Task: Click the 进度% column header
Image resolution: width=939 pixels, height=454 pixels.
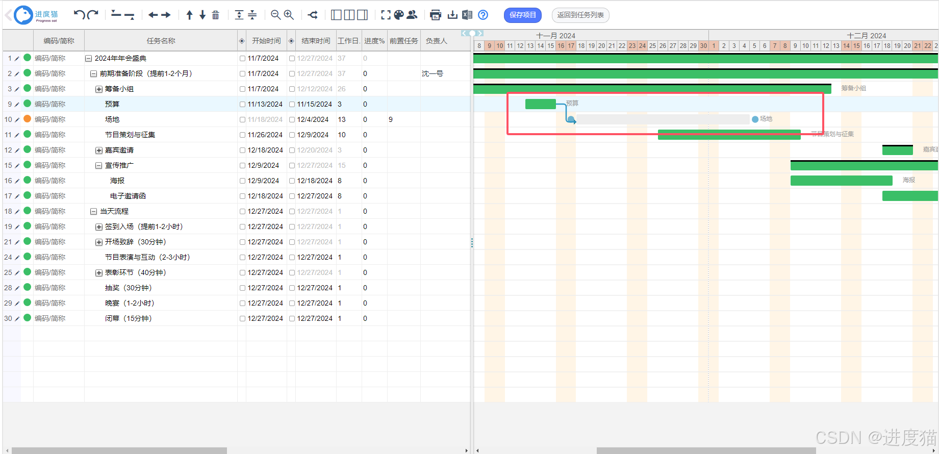Action: (374, 41)
